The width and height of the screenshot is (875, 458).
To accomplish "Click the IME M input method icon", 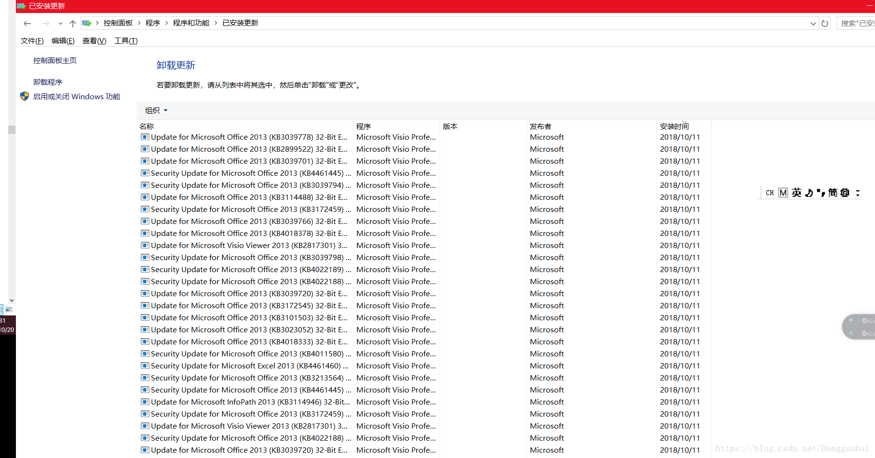I will click(783, 193).
